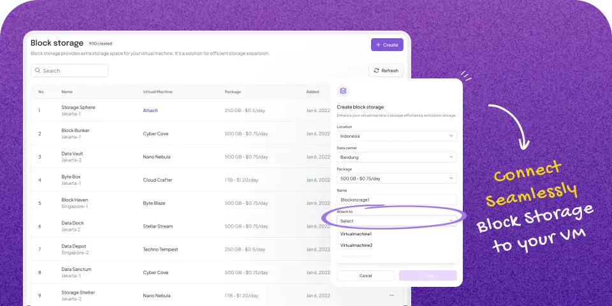The image size is (612, 306).
Task: Choose Virtualmachine1 from the list
Action: (356, 234)
